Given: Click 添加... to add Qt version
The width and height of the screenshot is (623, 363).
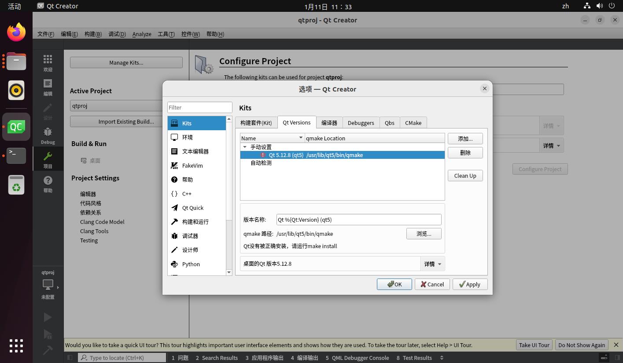Looking at the screenshot, I should point(465,139).
